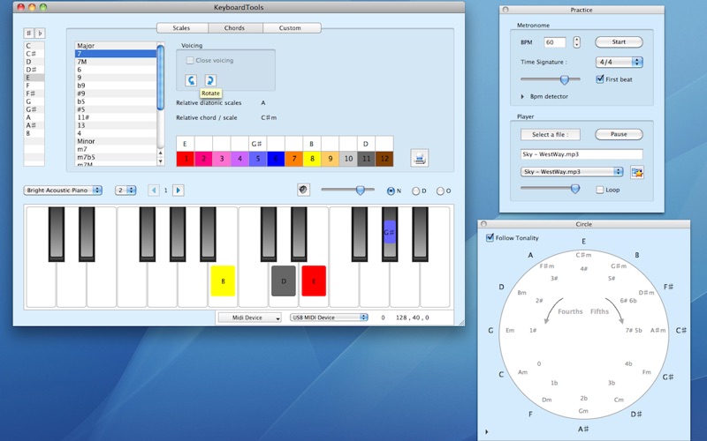Screen dimensions: 707x441
Task: Open playlist favorites icon in Player
Action: tap(636, 172)
